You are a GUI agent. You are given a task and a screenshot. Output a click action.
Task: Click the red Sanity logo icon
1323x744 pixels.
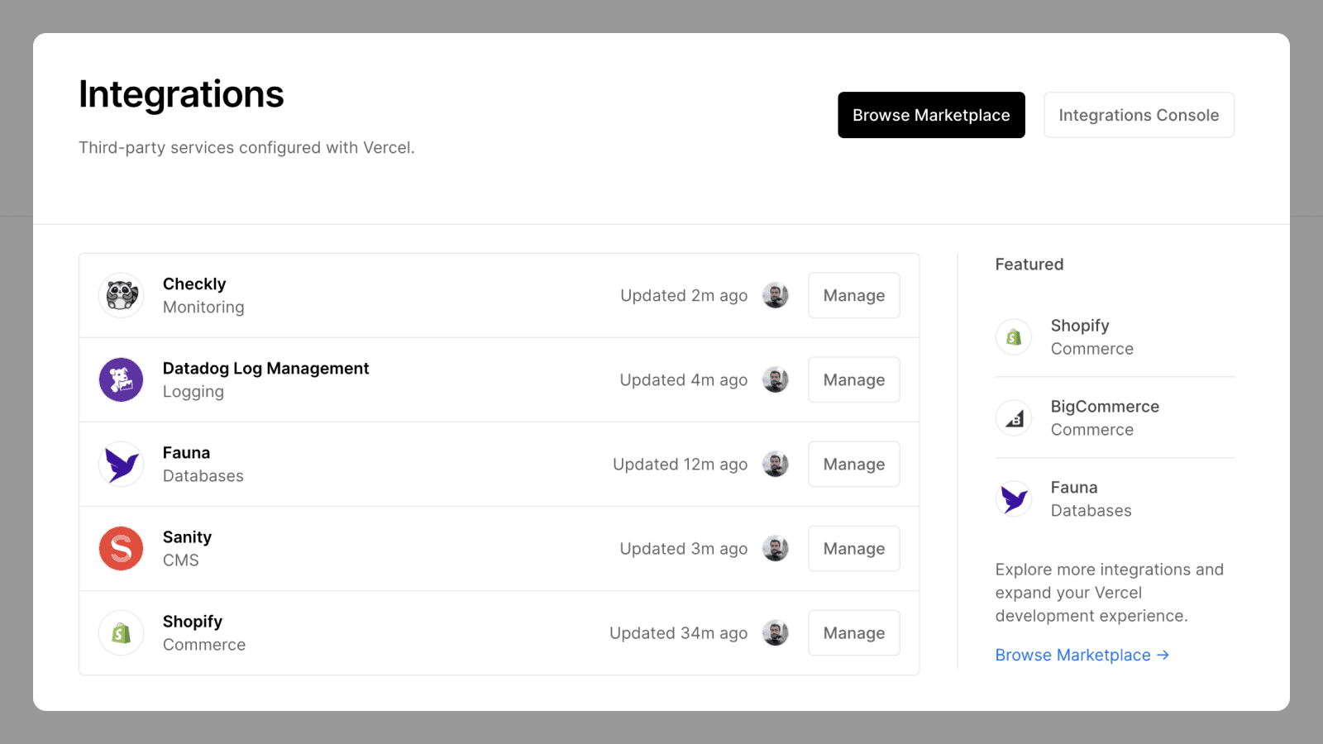[x=122, y=548]
